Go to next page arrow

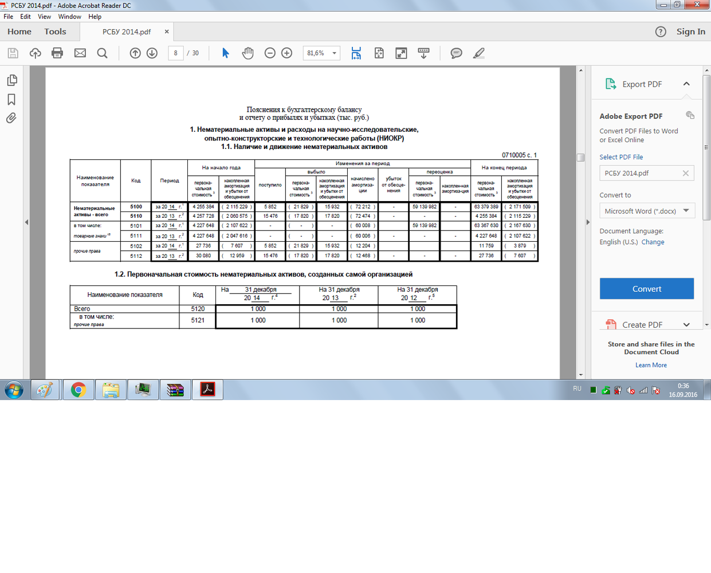152,53
